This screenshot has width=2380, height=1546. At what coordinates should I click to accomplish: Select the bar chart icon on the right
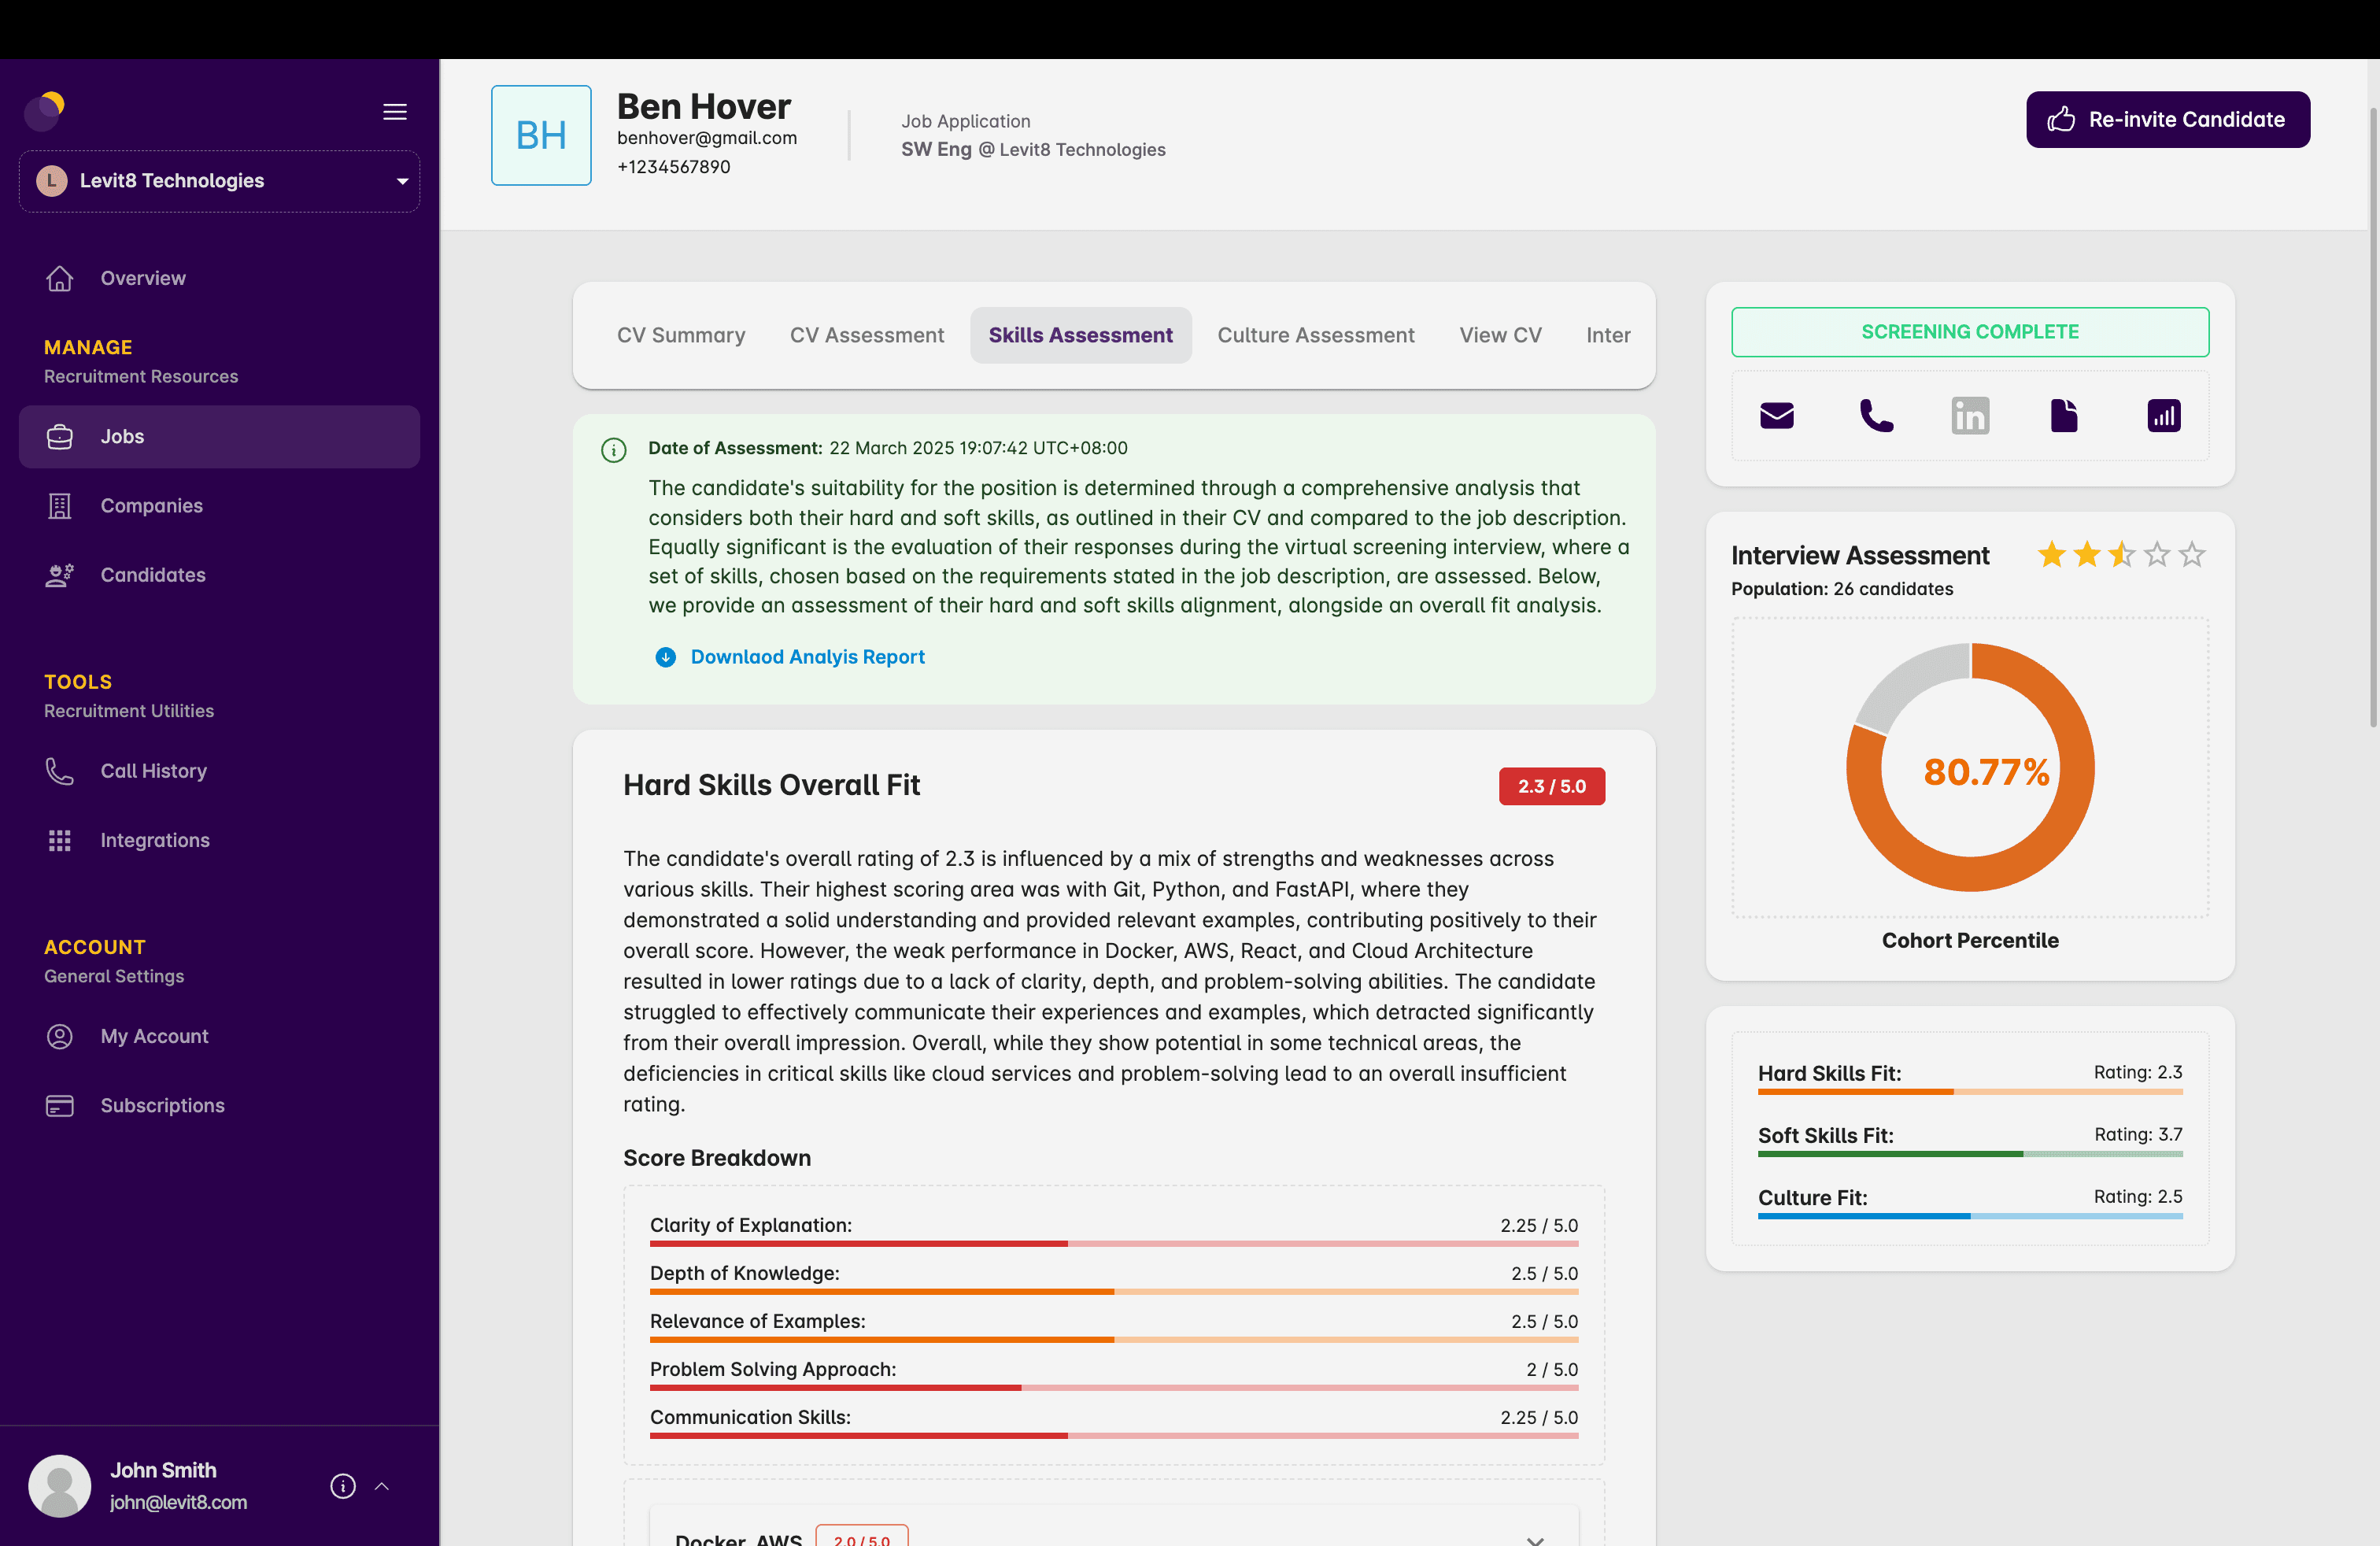(x=2163, y=415)
